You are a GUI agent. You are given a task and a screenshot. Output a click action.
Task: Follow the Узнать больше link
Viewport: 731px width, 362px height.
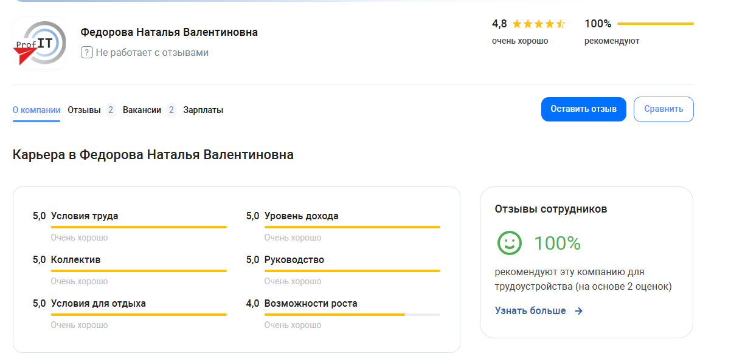pos(530,311)
